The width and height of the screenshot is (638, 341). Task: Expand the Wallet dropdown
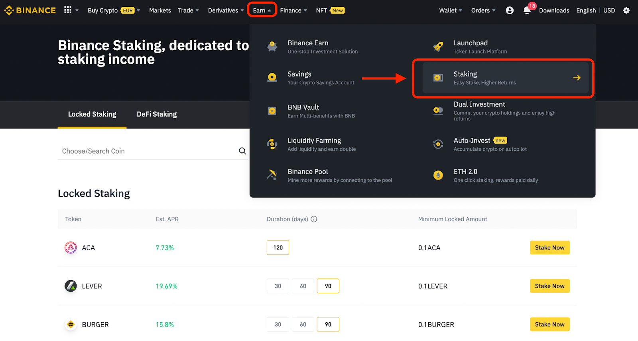click(x=451, y=10)
